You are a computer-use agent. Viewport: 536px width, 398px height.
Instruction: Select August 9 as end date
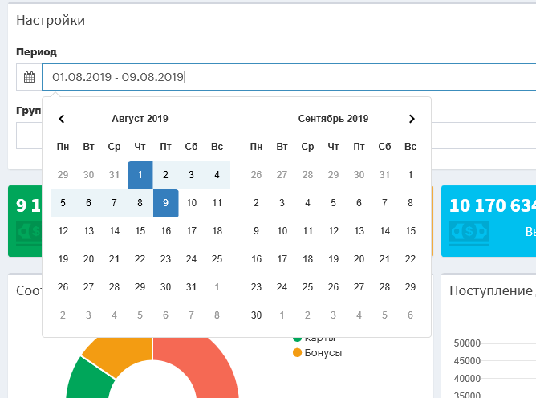click(x=165, y=203)
